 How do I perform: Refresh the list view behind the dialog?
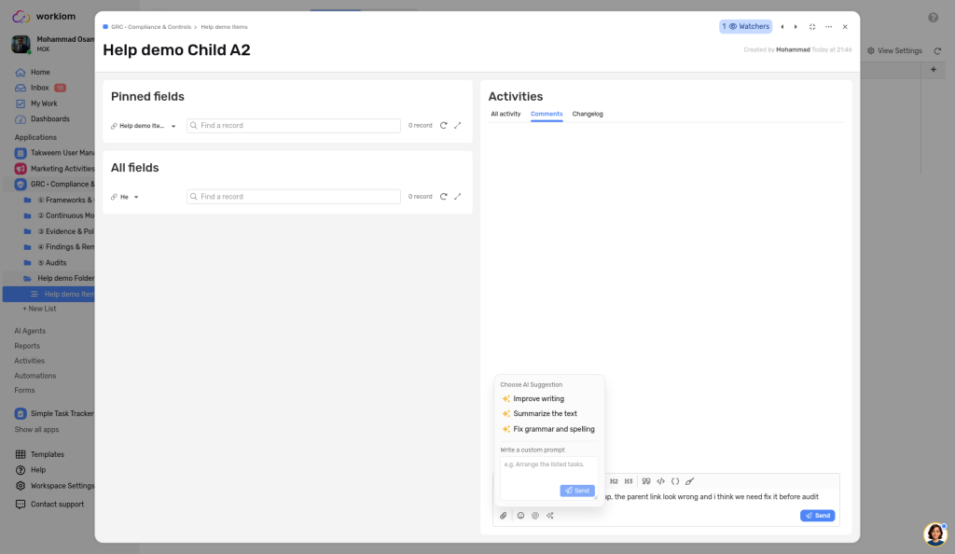click(938, 51)
